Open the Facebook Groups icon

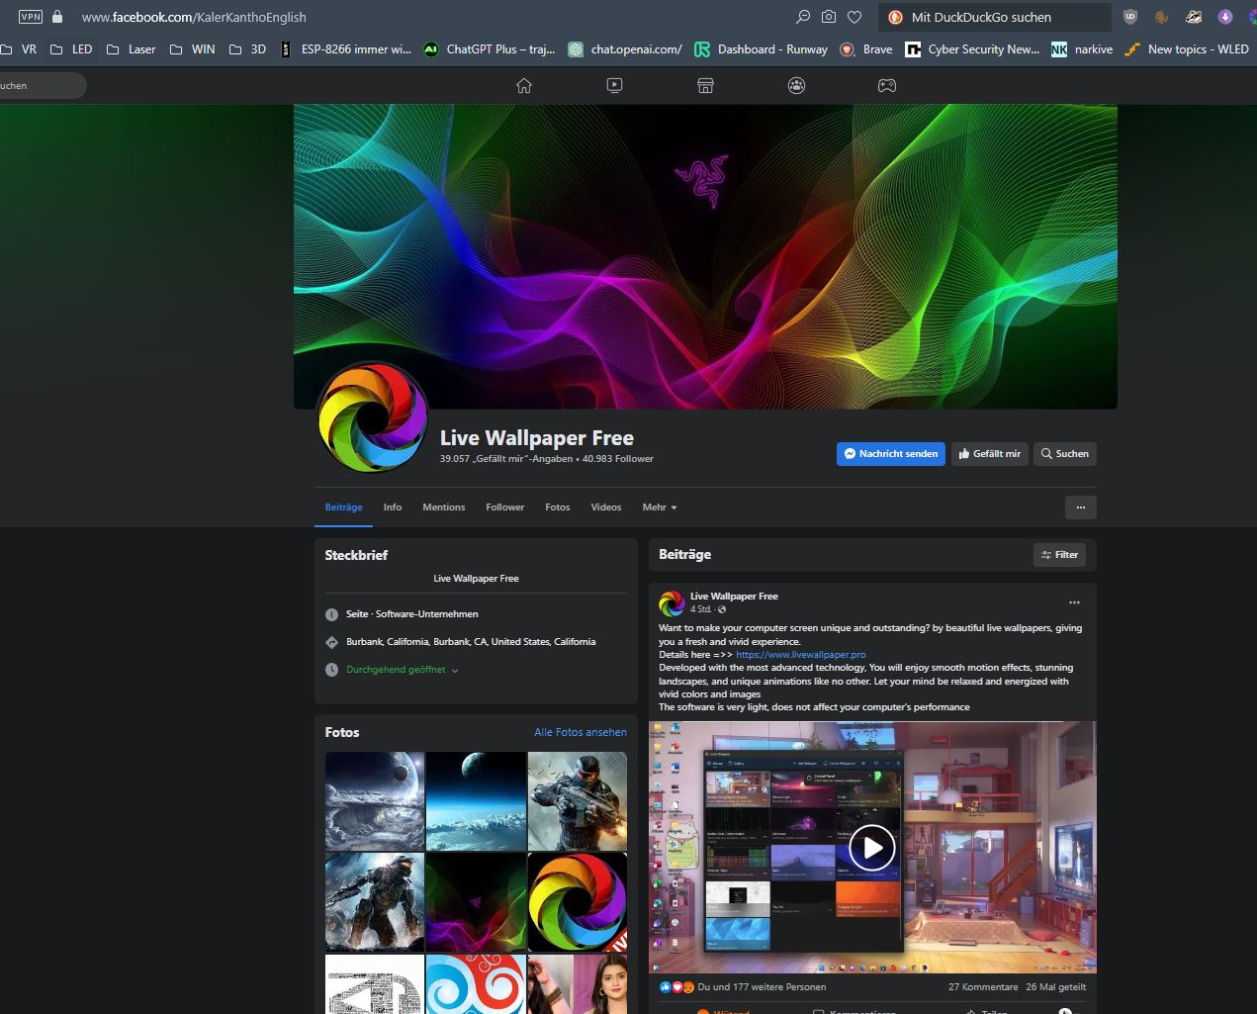coord(796,85)
